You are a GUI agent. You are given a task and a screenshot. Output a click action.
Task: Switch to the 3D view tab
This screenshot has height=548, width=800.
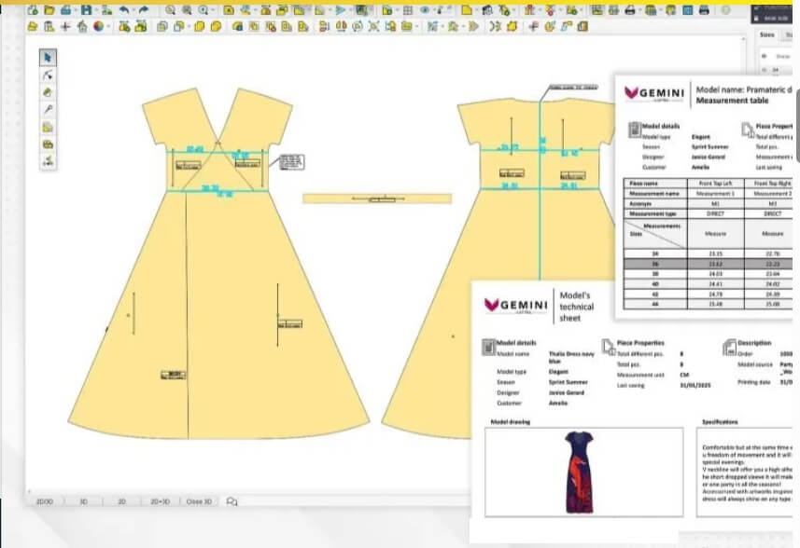(83, 501)
